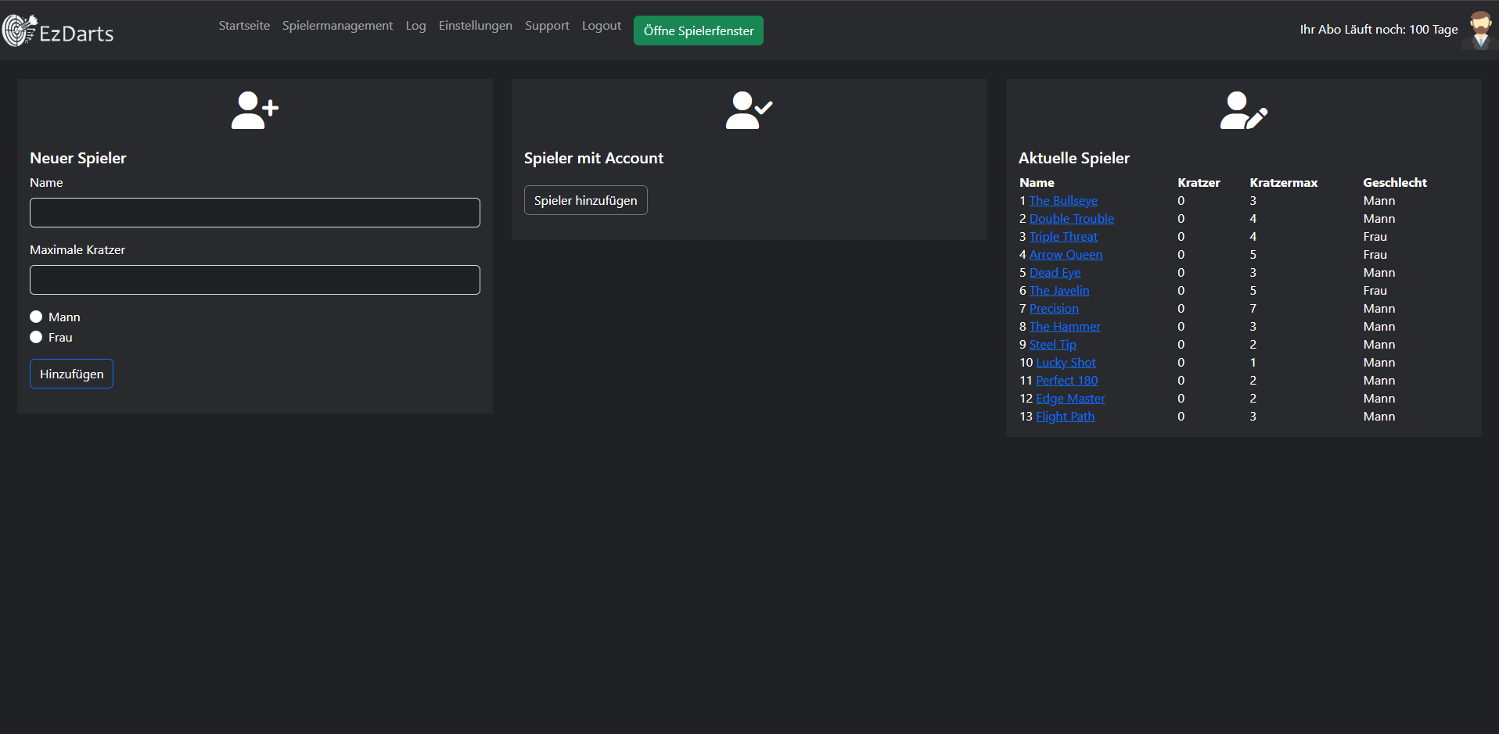Image resolution: width=1499 pixels, height=734 pixels.
Task: Click into the Maximale Kratzer field
Action: click(x=254, y=280)
